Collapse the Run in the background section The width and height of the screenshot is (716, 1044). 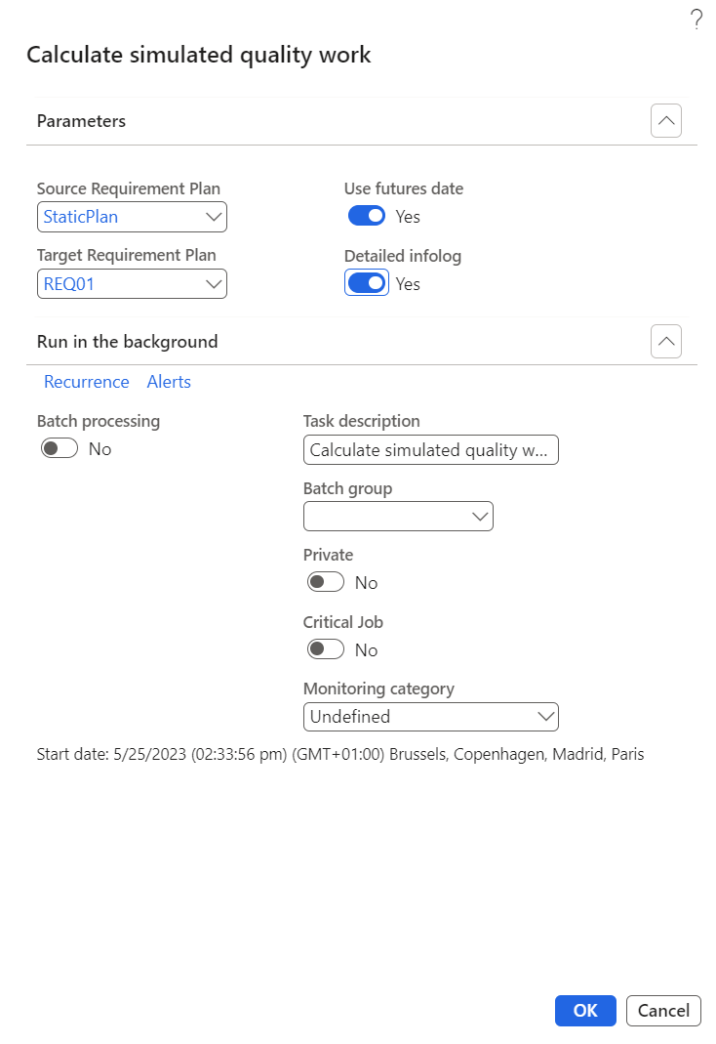pyautogui.click(x=666, y=342)
